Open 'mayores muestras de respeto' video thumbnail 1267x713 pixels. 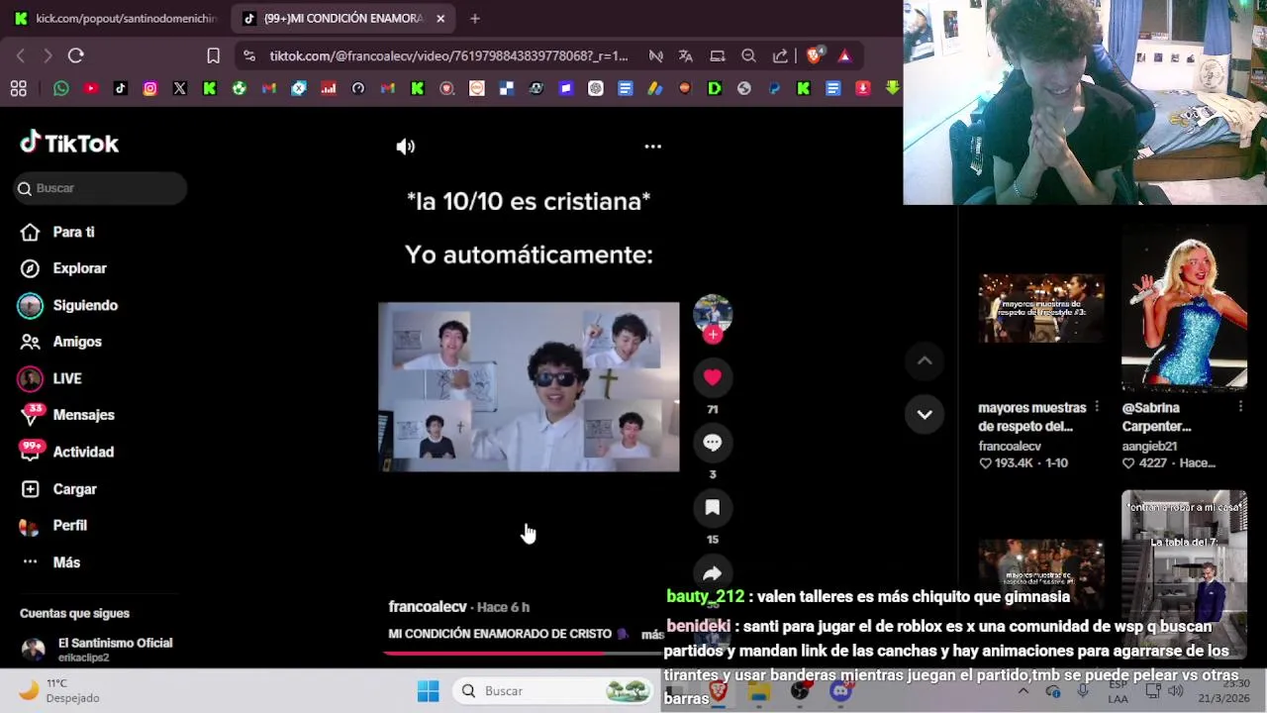[x=1040, y=309]
